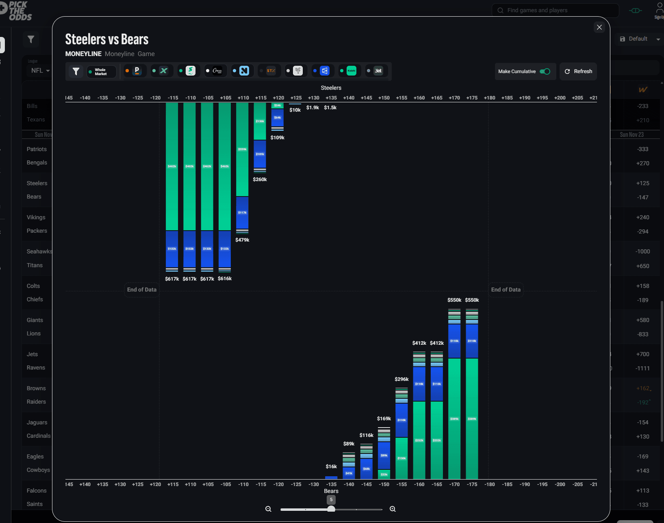Click the Find games and players search field
The image size is (664, 523).
click(x=555, y=10)
